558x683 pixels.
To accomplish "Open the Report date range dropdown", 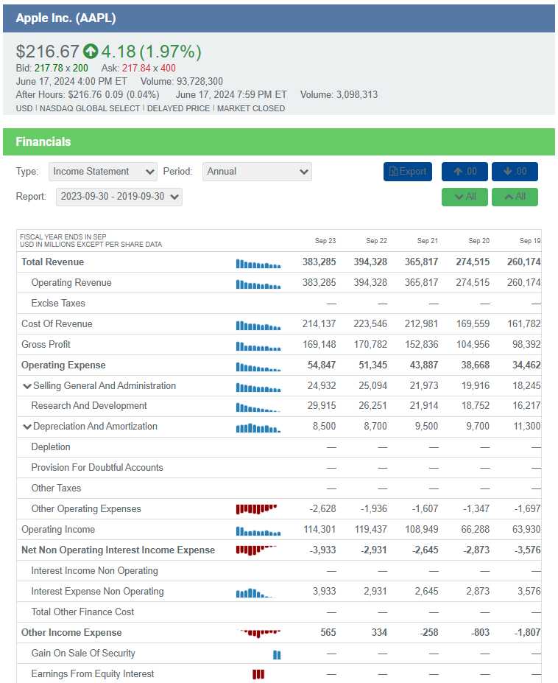I will [x=119, y=197].
